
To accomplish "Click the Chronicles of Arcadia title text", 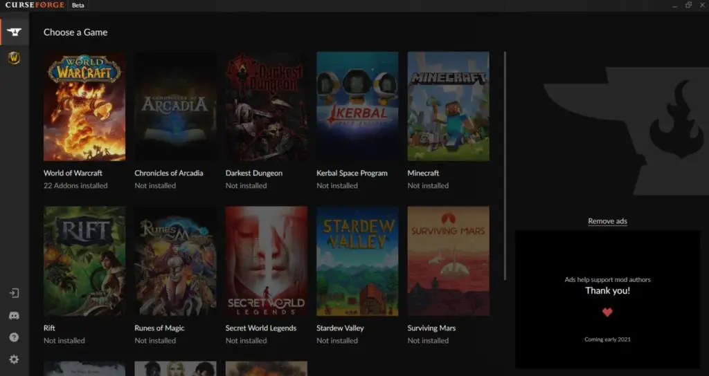I will pyautogui.click(x=169, y=173).
